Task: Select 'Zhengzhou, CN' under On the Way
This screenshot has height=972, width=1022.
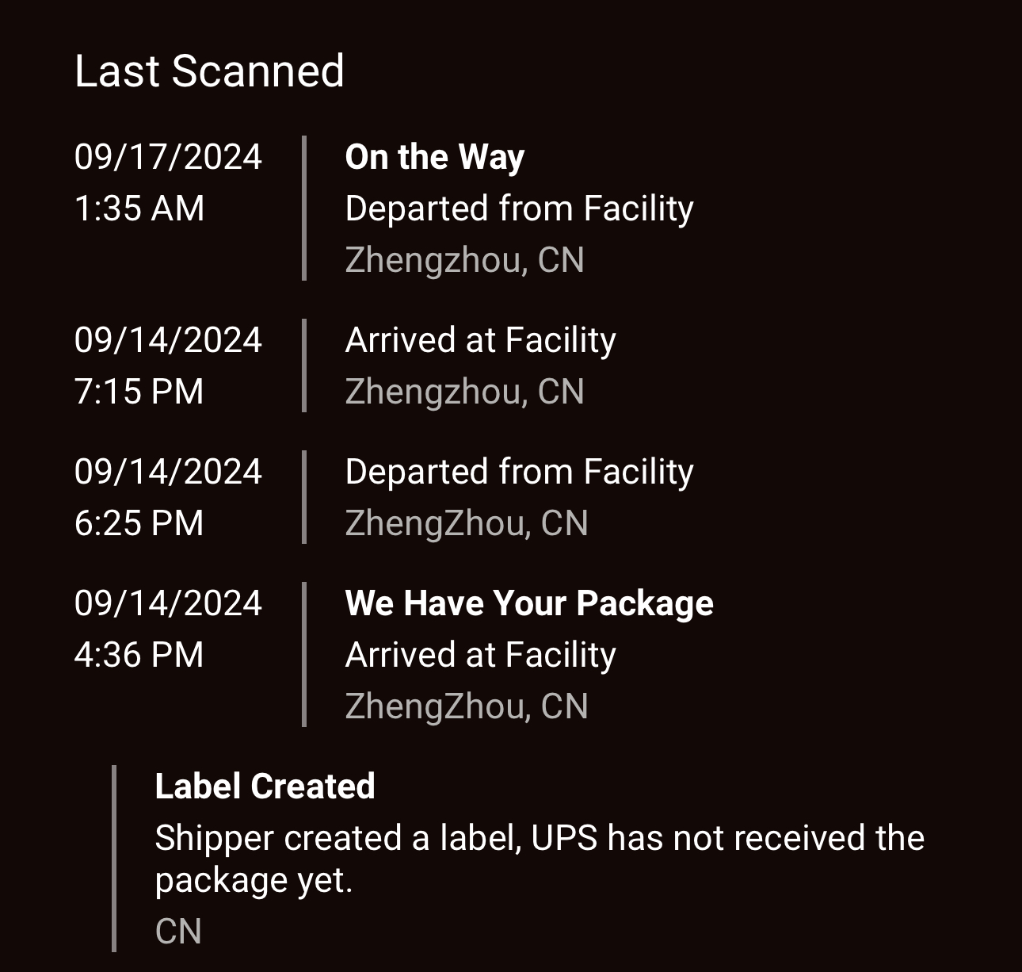Action: point(465,260)
